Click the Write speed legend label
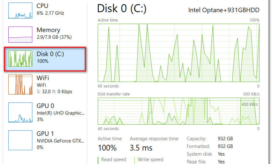272x164 pixels. [151, 159]
